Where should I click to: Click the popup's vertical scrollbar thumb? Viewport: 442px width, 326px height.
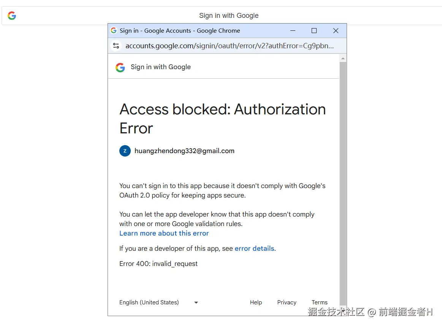tap(343, 182)
